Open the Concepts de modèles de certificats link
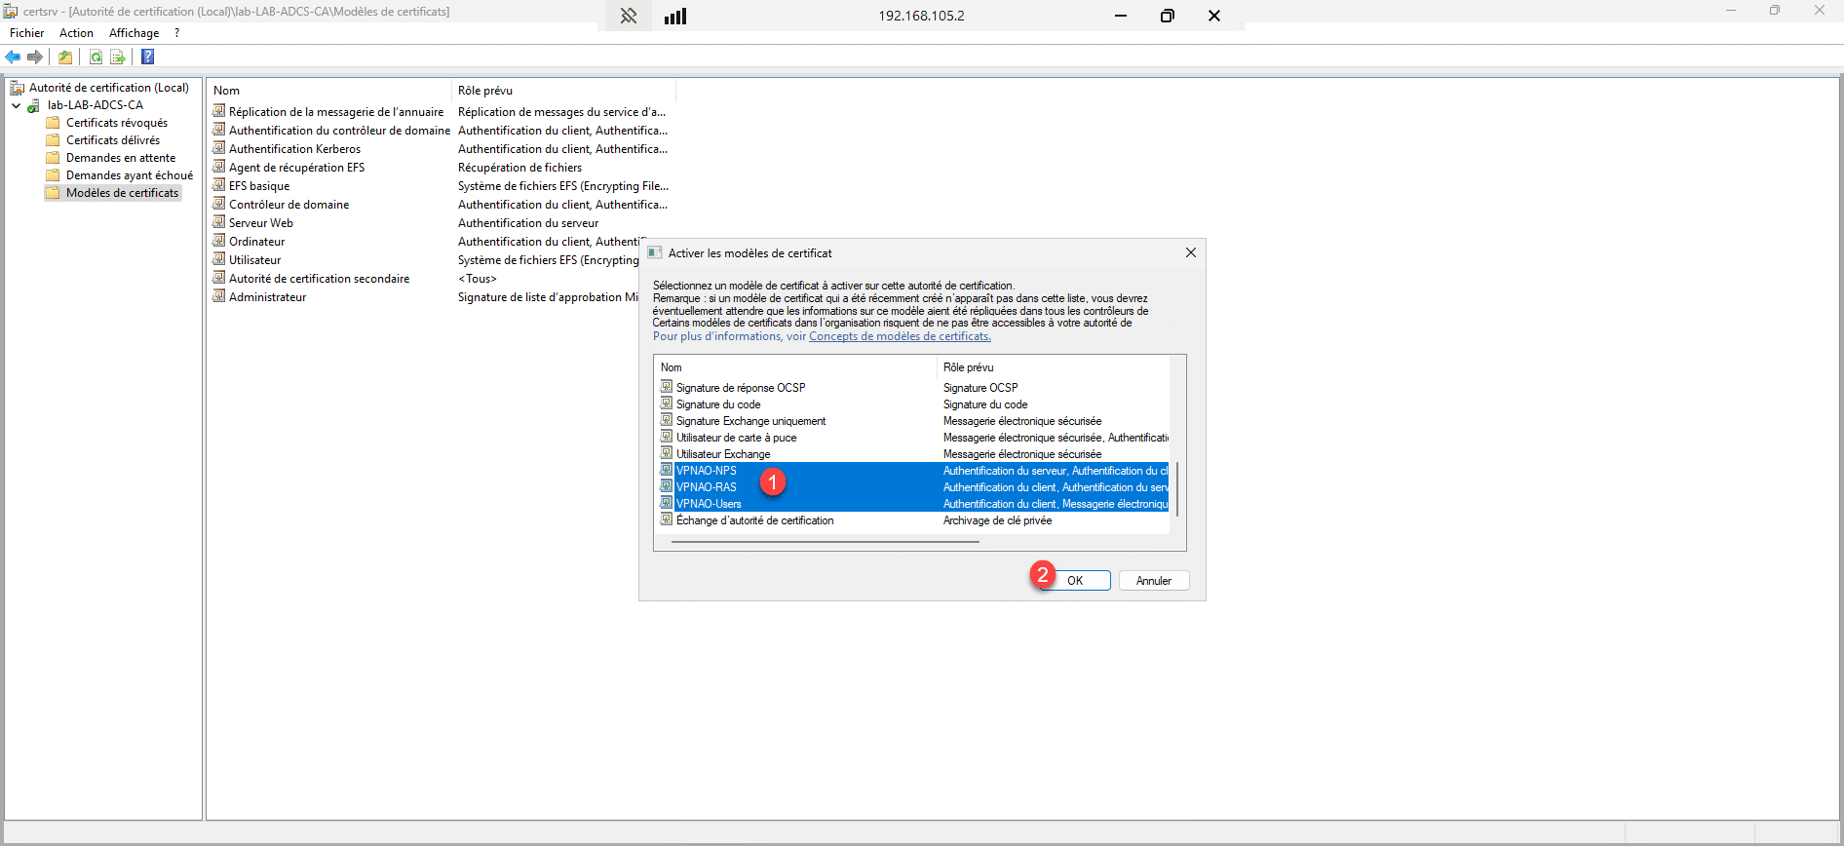1844x846 pixels. 900,336
